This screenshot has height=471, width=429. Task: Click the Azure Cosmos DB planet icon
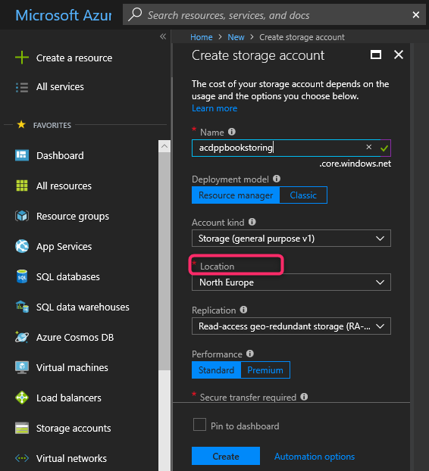(22, 337)
